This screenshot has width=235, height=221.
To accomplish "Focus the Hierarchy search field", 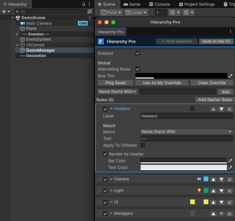I will click(51, 11).
